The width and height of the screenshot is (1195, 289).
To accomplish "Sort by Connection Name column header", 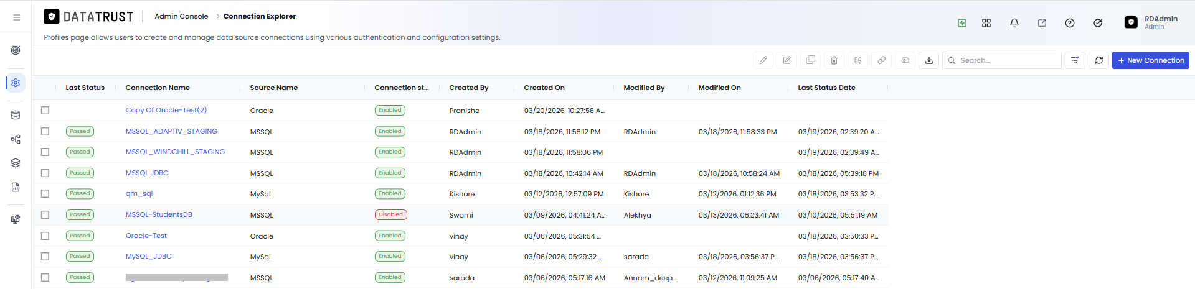I will tap(158, 88).
